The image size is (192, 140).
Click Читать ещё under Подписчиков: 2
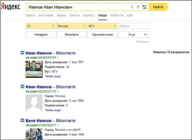[53, 110]
